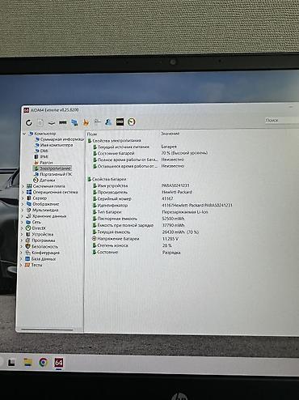Click the Refresh circular arrow toolbar icon
Image resolution: width=299 pixels, height=400 pixels.
tap(29, 123)
